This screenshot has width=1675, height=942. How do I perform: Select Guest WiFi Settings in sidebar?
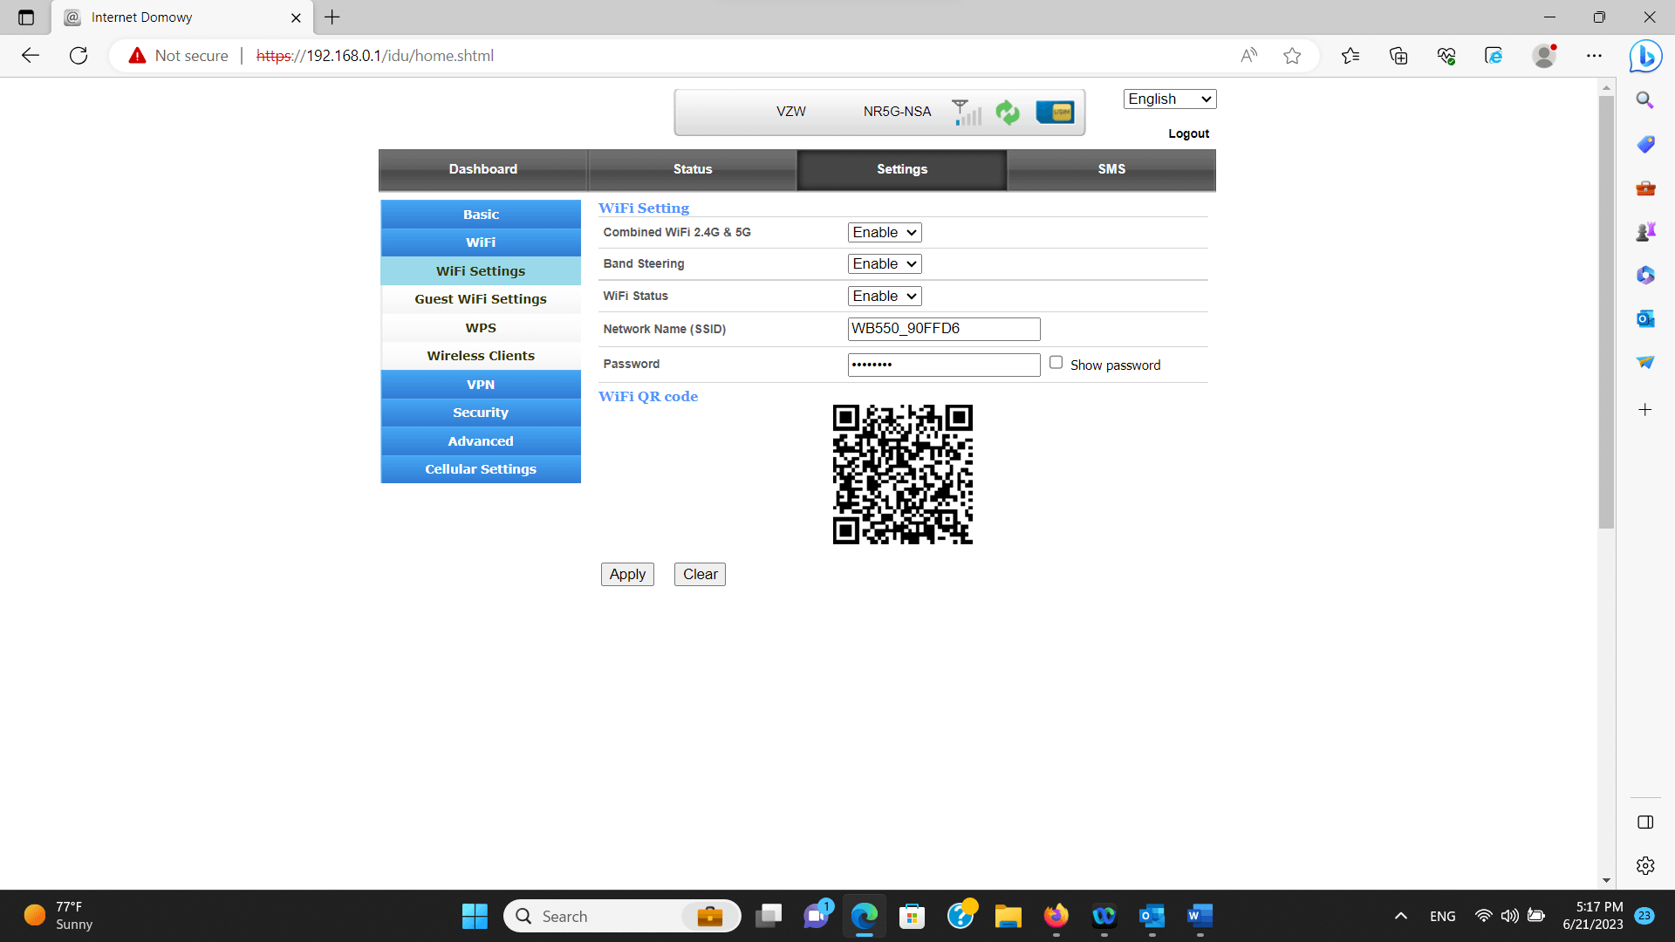pyautogui.click(x=481, y=299)
